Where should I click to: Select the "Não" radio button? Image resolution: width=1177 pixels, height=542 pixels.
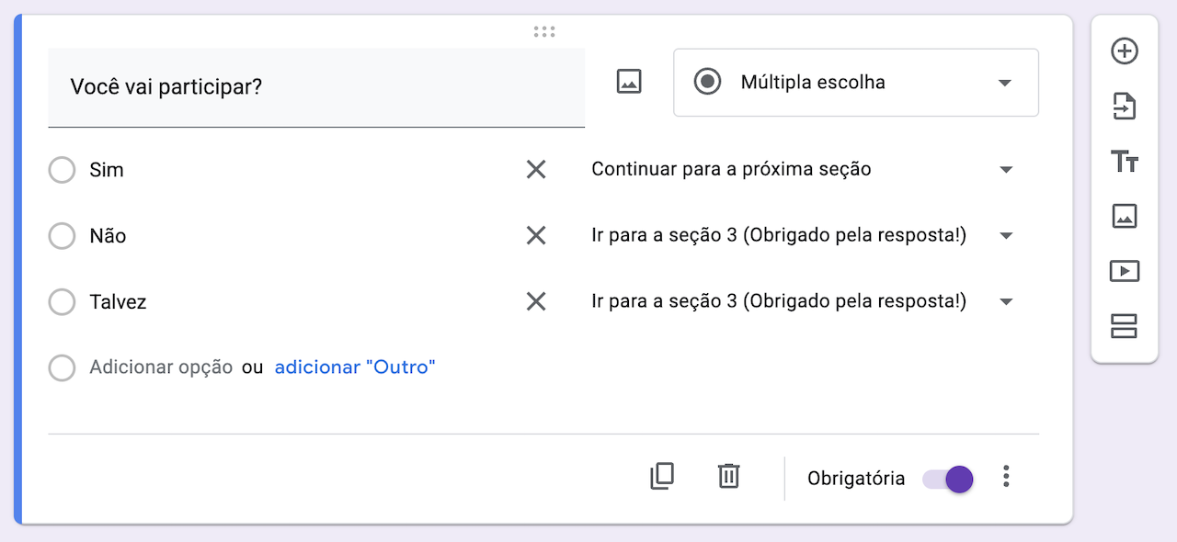(62, 236)
